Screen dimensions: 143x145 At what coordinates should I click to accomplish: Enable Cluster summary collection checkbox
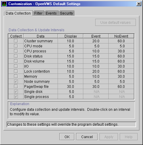coord(16,41)
